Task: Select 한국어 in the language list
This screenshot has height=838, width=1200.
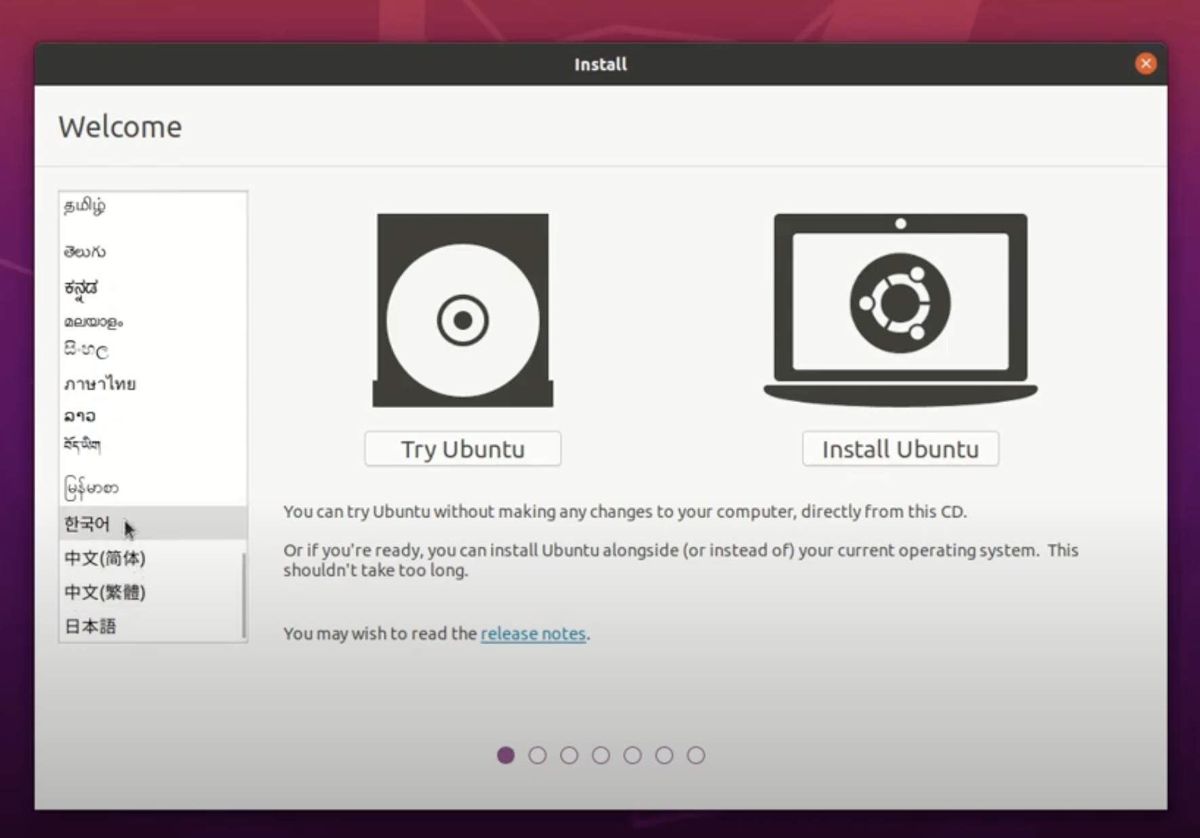Action: click(153, 523)
